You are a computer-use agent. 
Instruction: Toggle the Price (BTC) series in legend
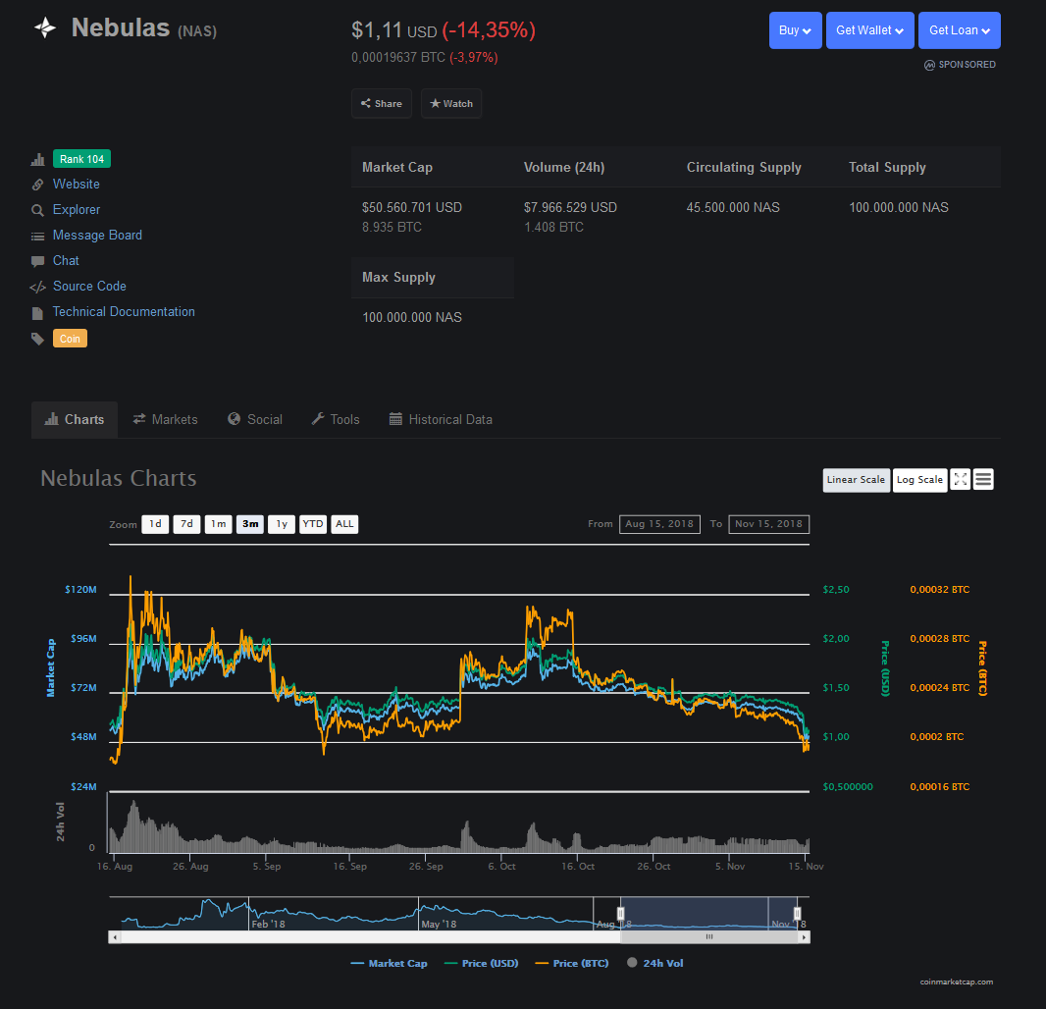tap(572, 963)
